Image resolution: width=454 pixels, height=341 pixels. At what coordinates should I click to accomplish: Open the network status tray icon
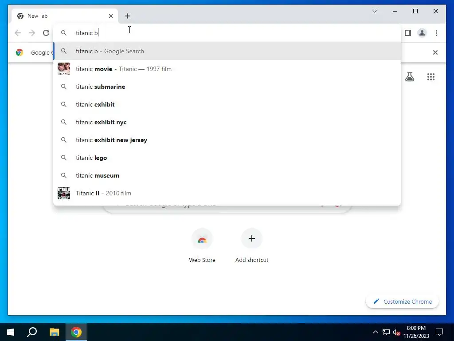tap(386, 332)
